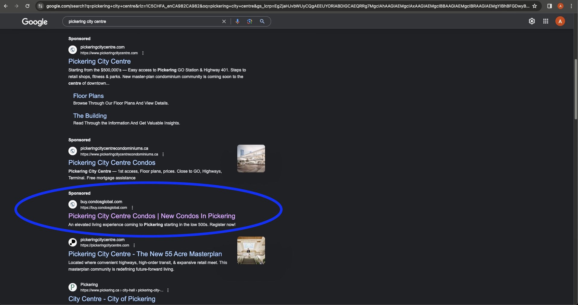
Task: Open Google account avatar on results page
Action: pos(560,21)
